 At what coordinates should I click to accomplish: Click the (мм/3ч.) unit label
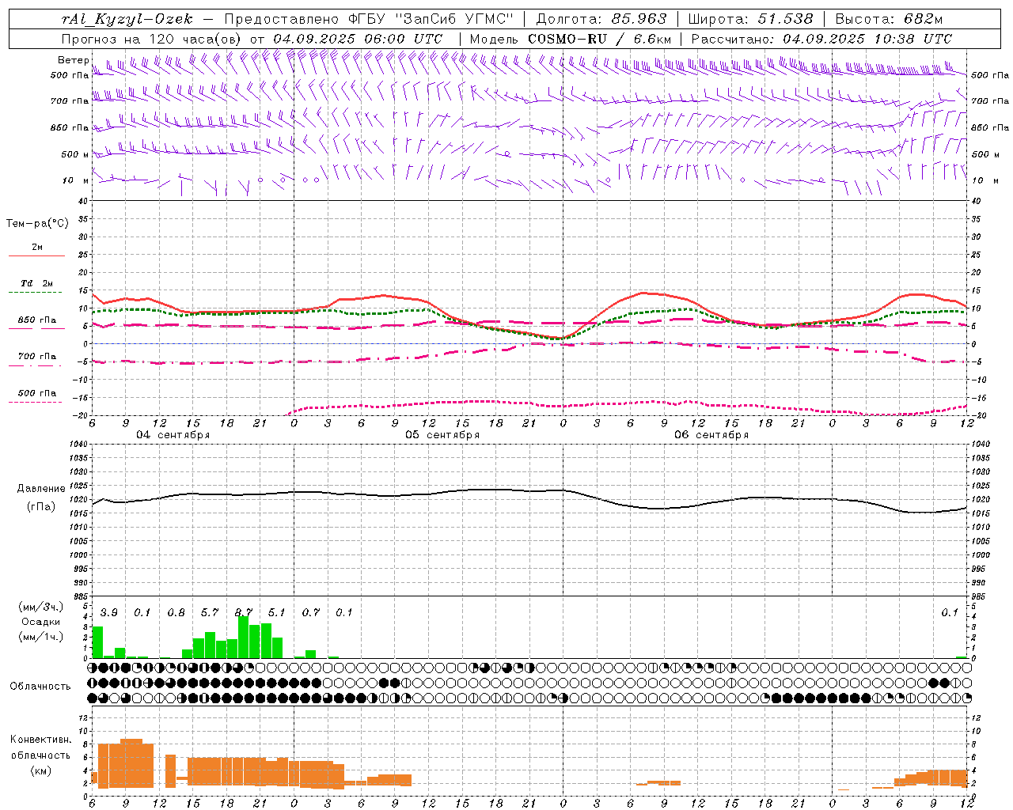coord(41,607)
